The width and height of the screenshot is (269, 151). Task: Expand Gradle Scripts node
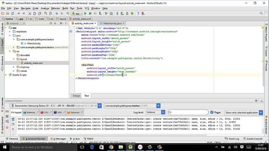point(6,75)
